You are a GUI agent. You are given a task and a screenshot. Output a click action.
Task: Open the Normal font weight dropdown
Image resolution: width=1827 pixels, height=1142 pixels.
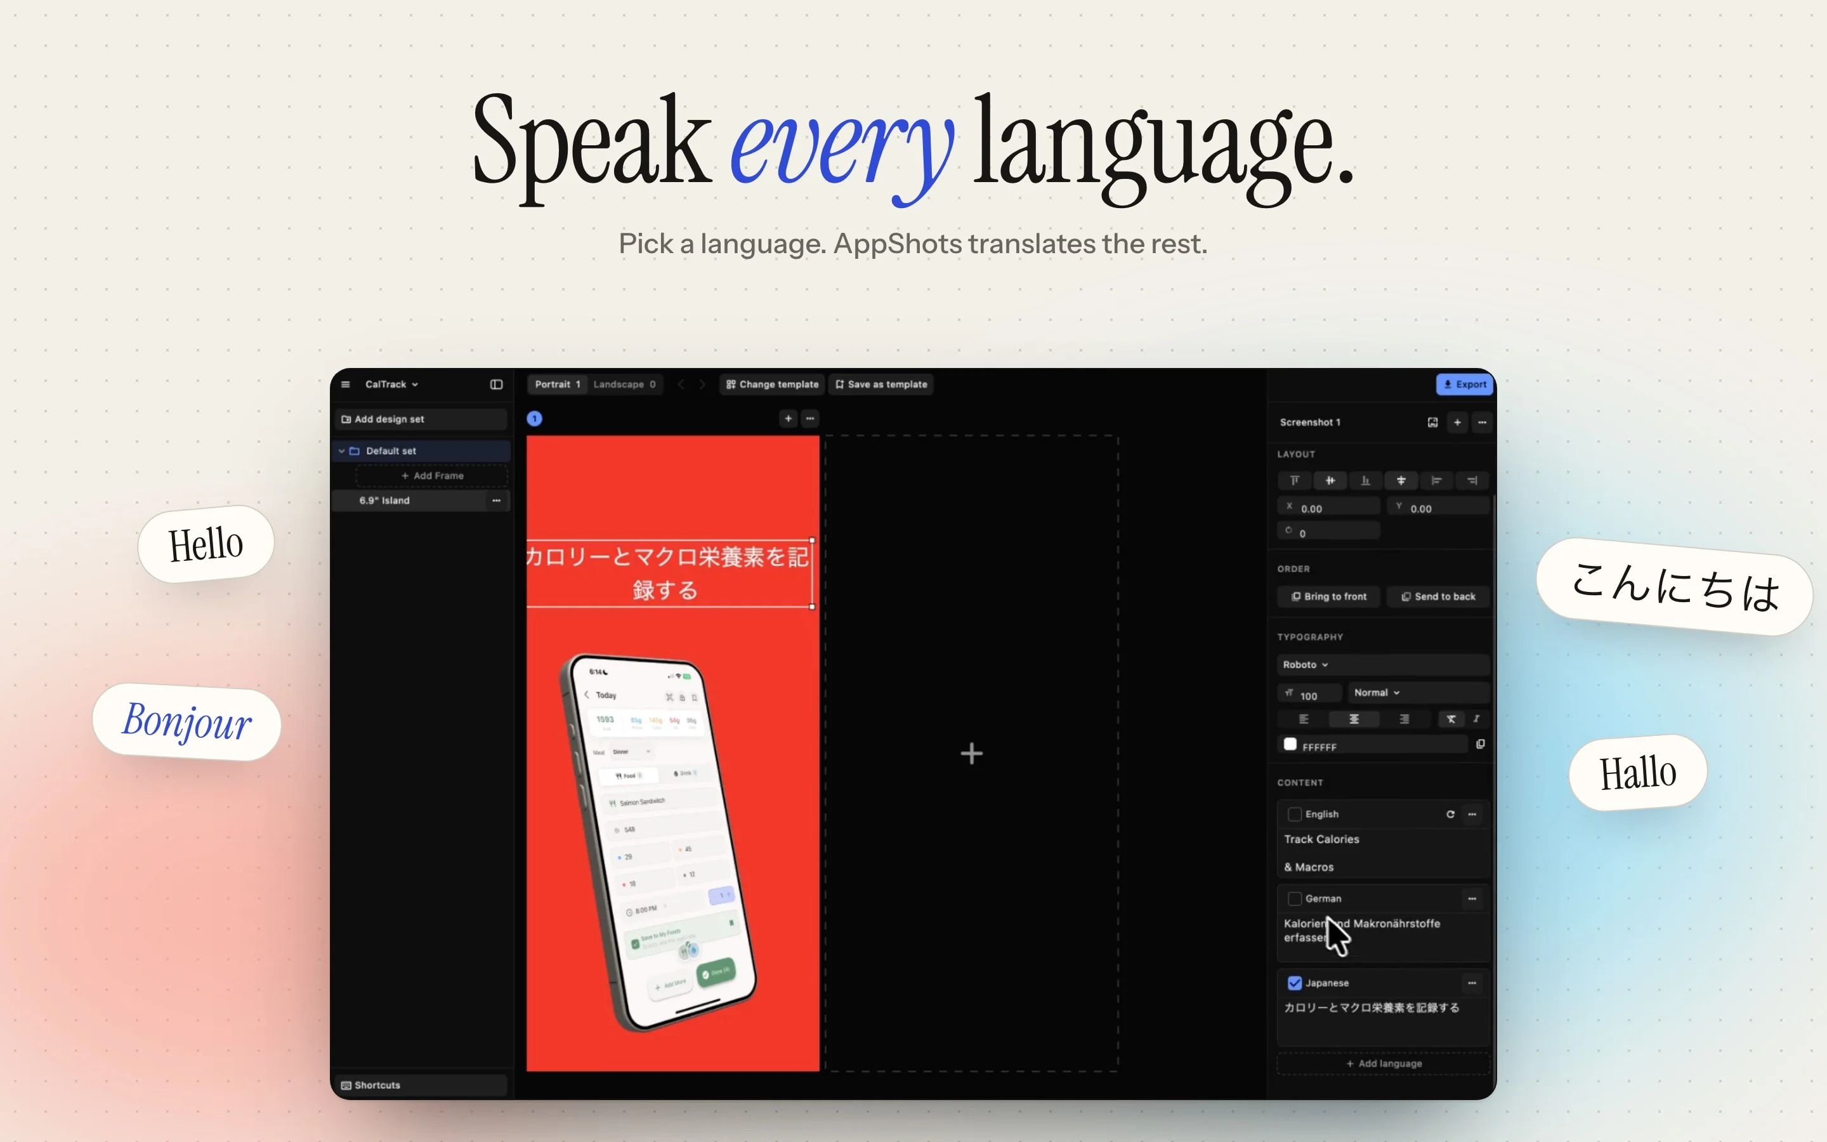[x=1418, y=693]
